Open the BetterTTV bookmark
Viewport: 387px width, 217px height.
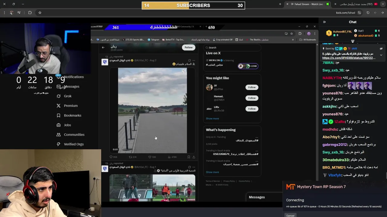click(x=173, y=40)
